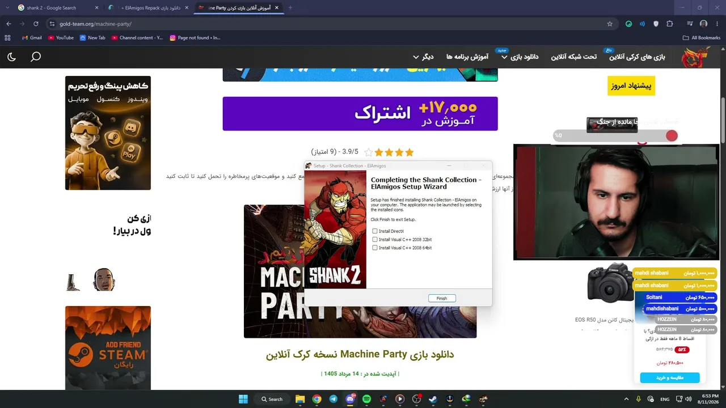Open the Gmail bookmark
726x408 pixels.
pos(32,38)
